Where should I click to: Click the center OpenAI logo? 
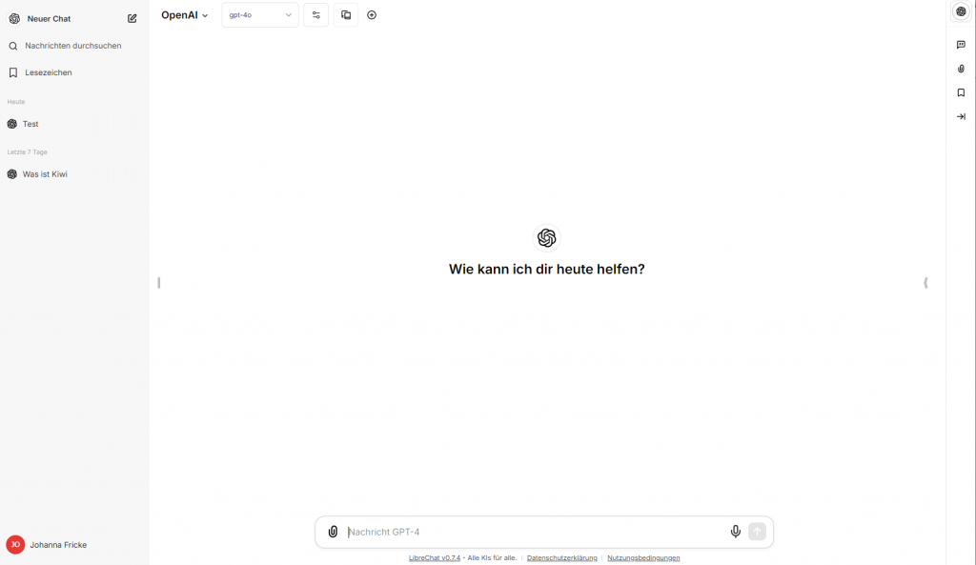[546, 237]
